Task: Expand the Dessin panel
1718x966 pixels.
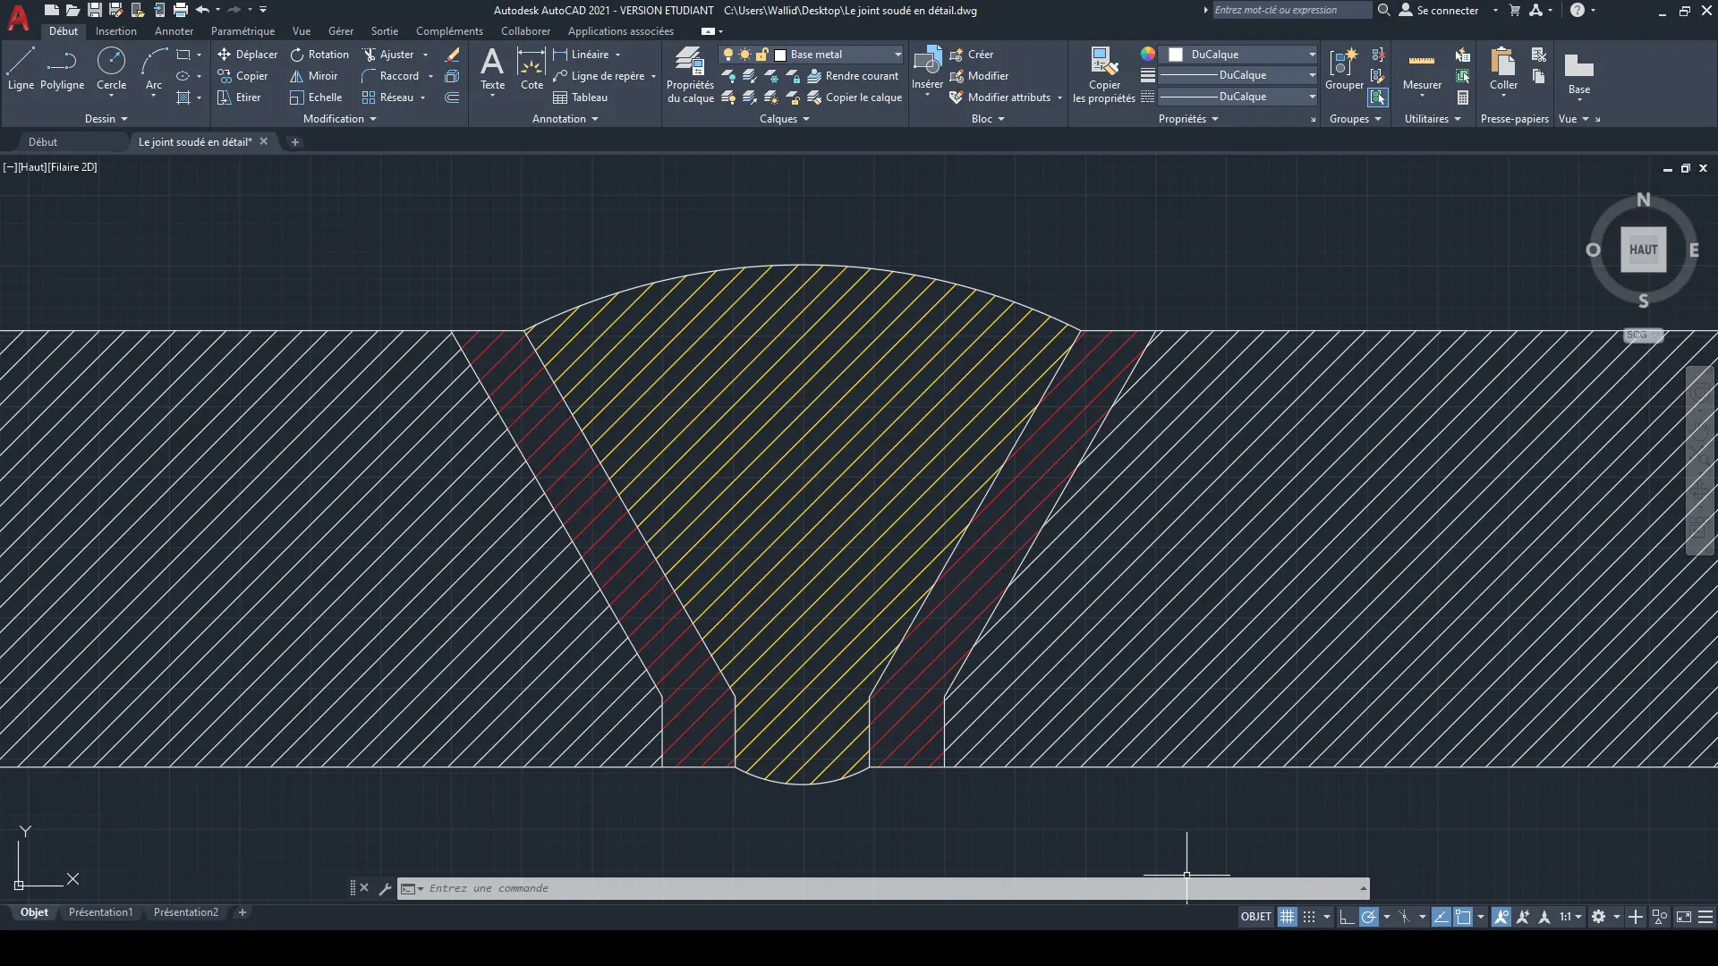Action: coord(106,119)
